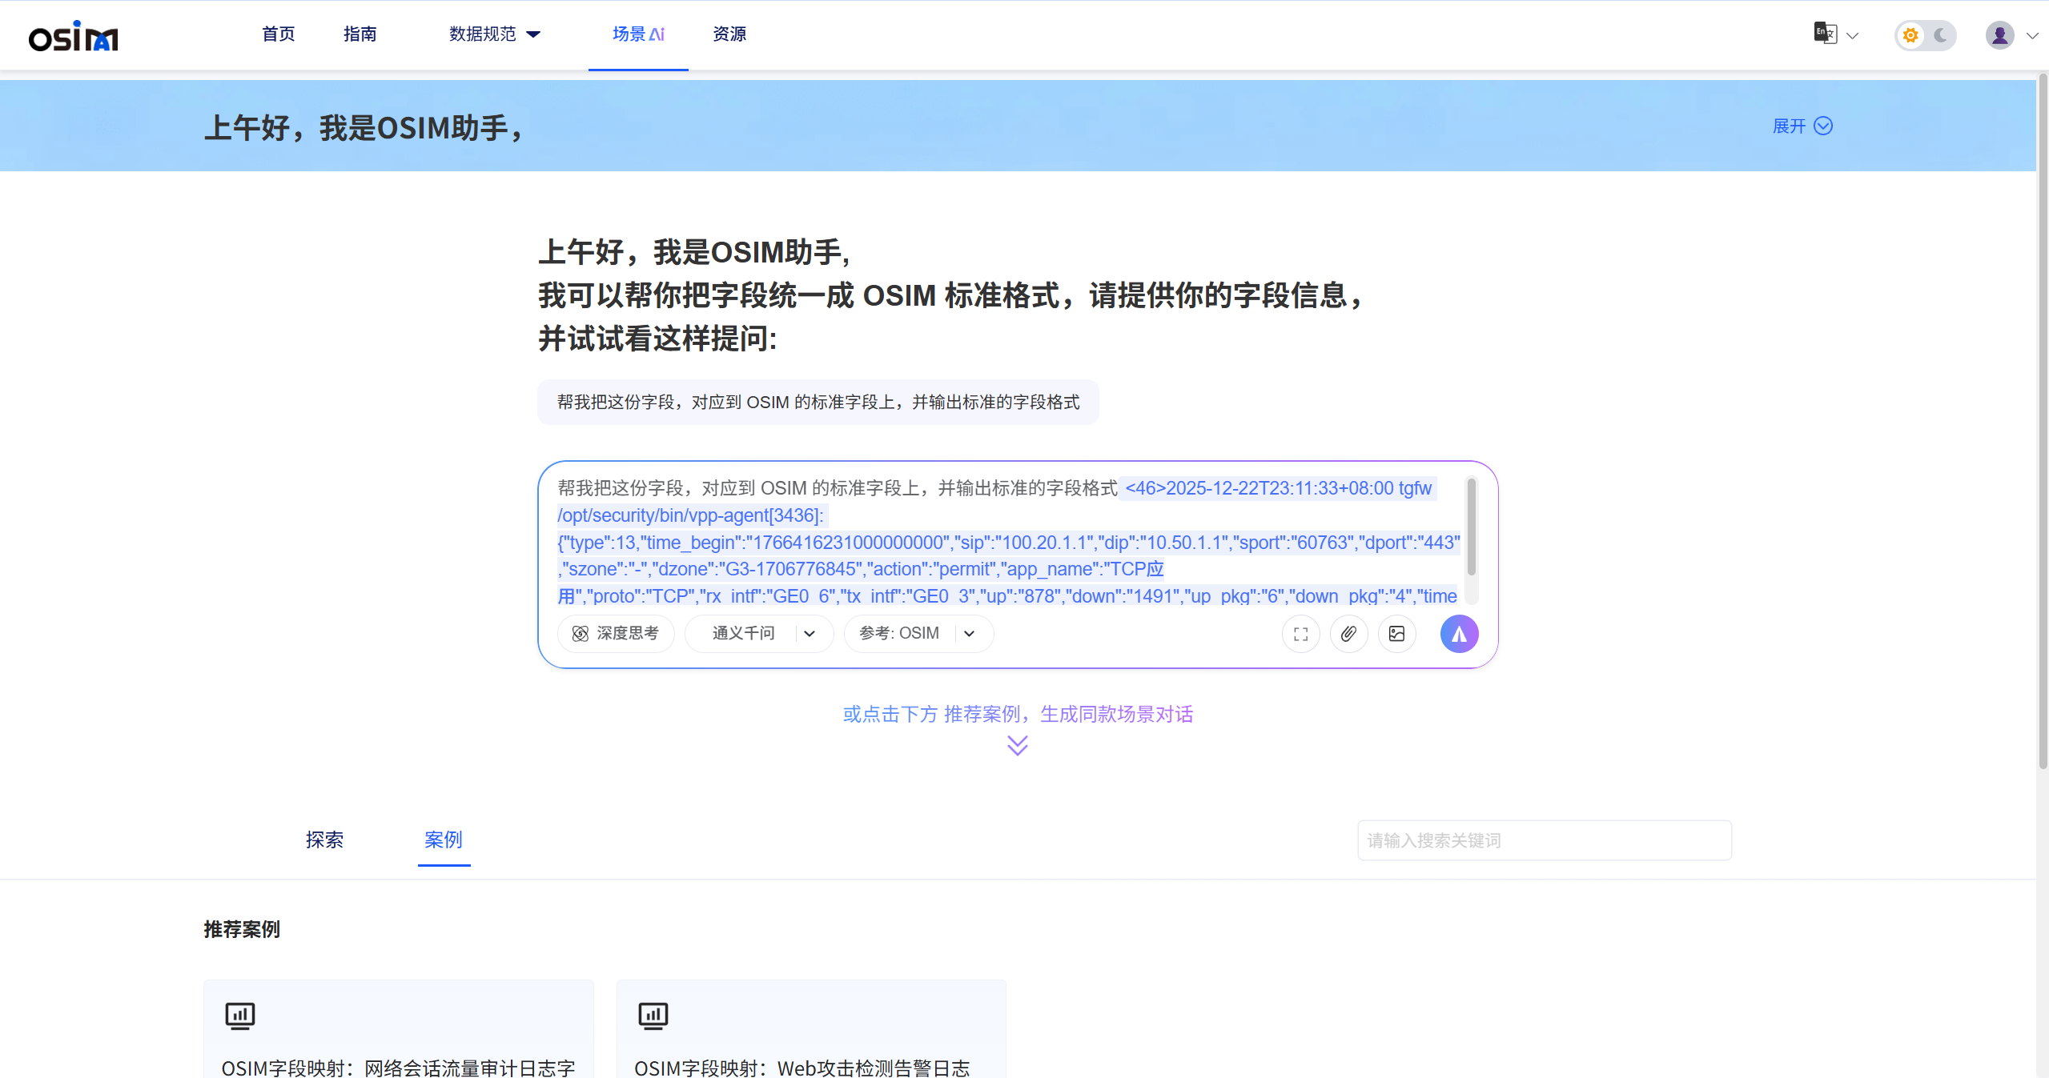This screenshot has width=2049, height=1078.
Task: Switch to light mode sun icon
Action: click(1910, 35)
